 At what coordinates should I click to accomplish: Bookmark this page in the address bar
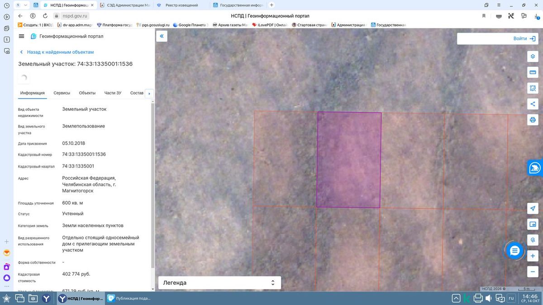pyautogui.click(x=484, y=16)
